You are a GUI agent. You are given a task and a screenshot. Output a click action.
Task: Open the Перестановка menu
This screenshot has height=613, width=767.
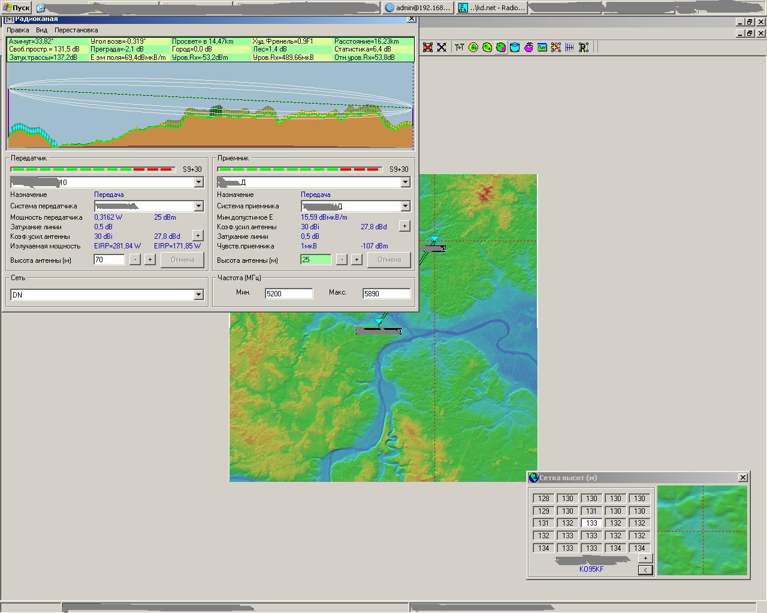pyautogui.click(x=76, y=30)
